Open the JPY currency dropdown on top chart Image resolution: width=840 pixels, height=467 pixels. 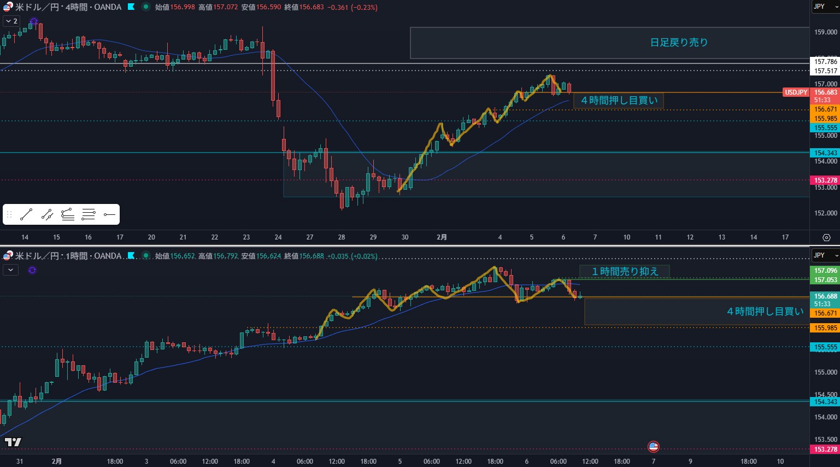pyautogui.click(x=825, y=7)
